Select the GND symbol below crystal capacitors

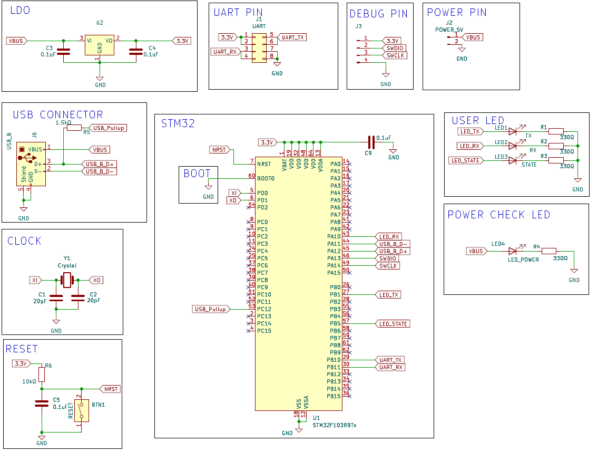56,322
